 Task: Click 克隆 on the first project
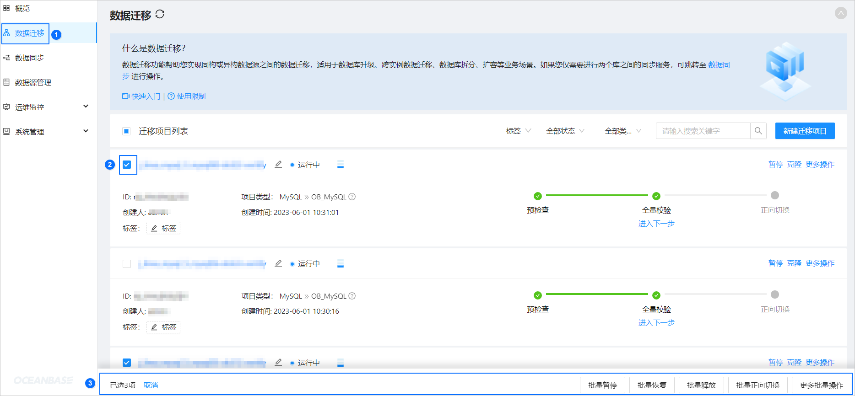click(794, 164)
